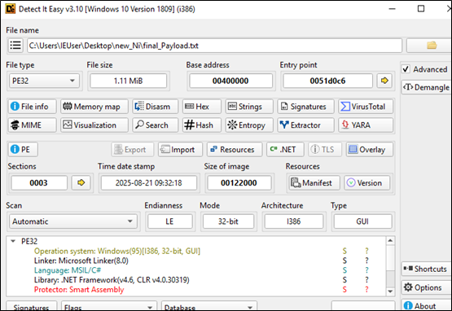Click the Sections count field 0003

coord(38,182)
